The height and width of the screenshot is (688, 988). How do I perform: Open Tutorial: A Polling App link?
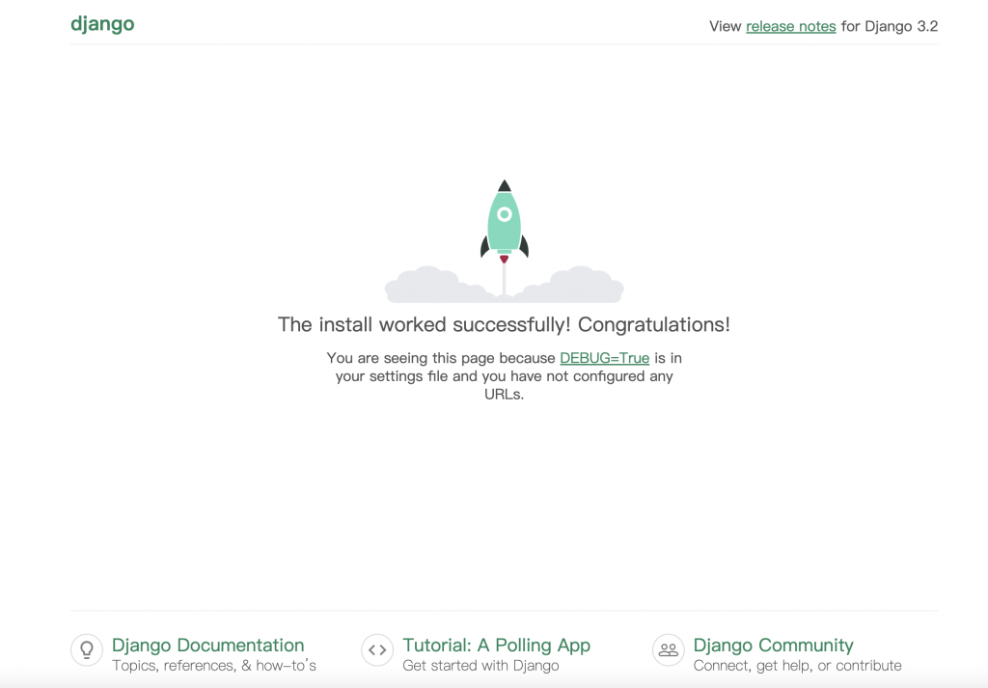[x=497, y=646]
